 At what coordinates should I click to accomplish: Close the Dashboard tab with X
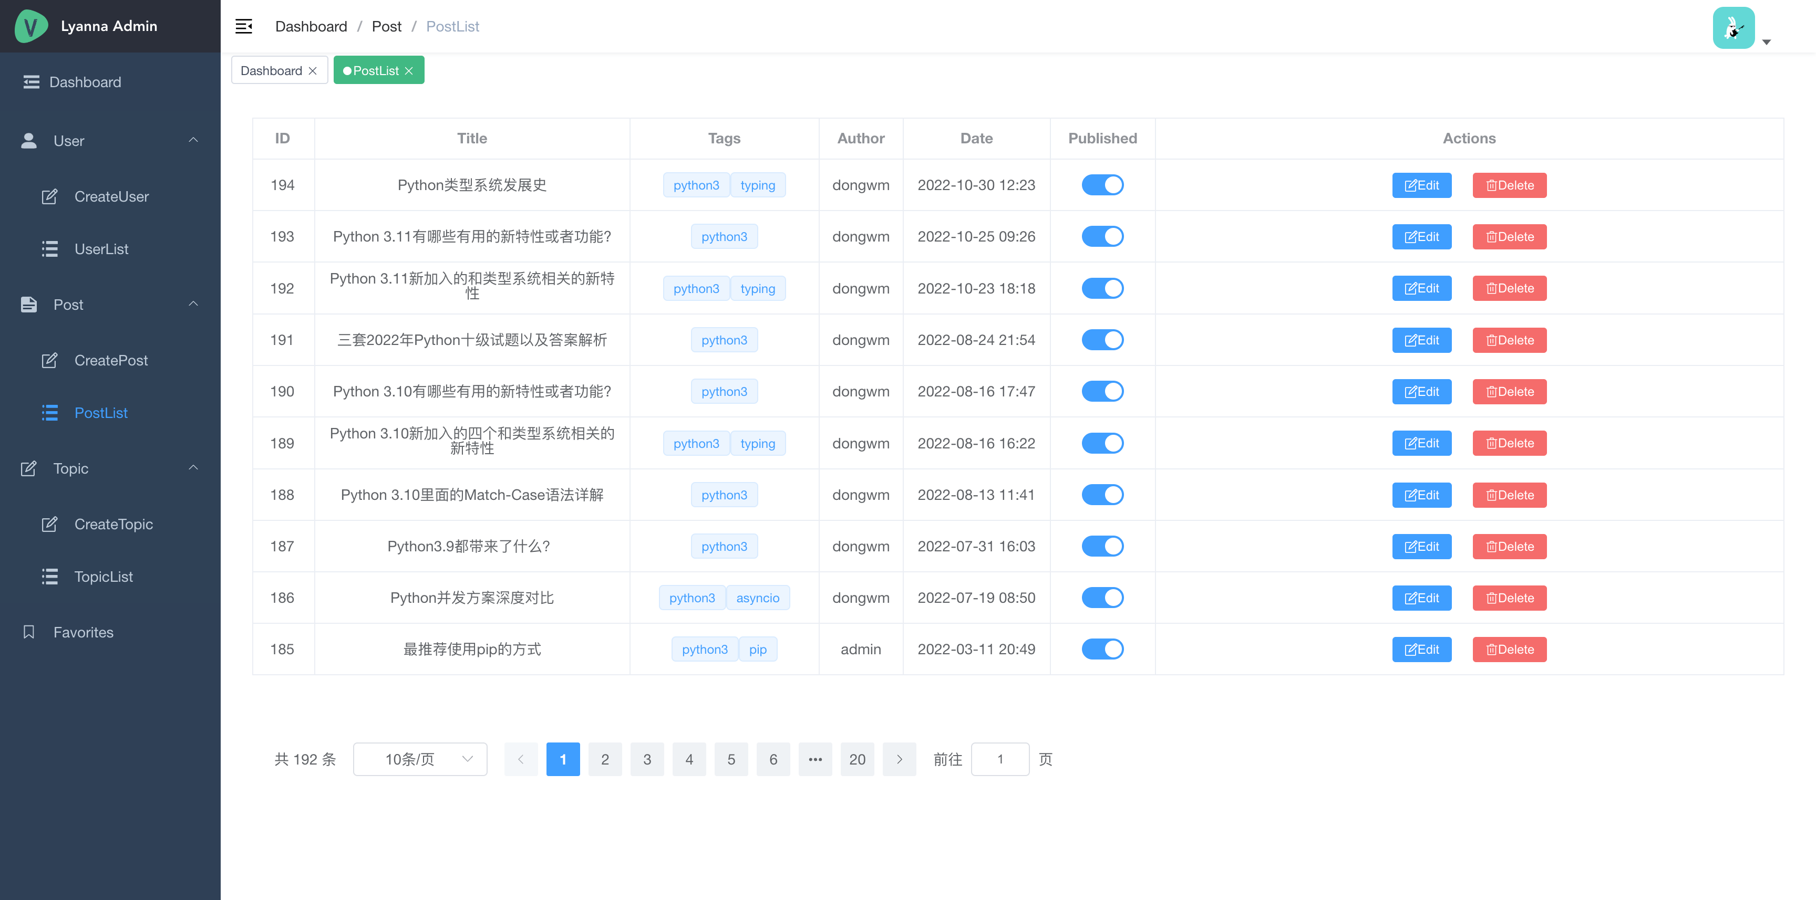[312, 70]
